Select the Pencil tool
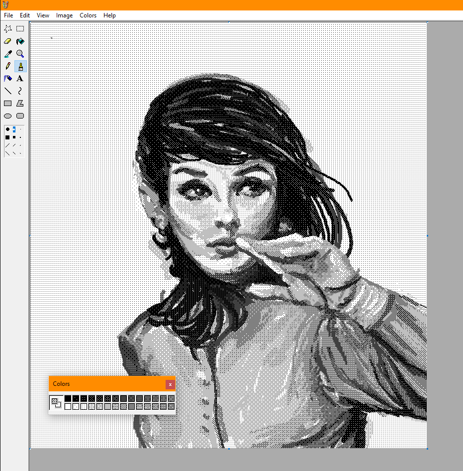Screen dimensions: 463x471 pos(8,66)
